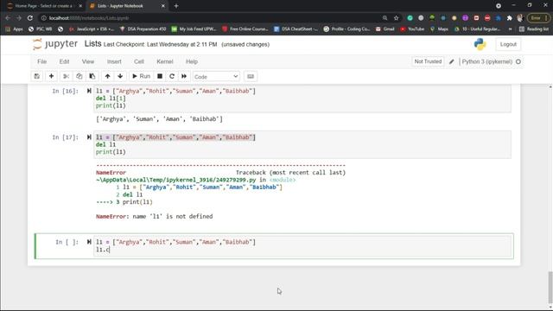Save the notebook with the floppy icon
The width and height of the screenshot is (553, 311).
(x=36, y=76)
